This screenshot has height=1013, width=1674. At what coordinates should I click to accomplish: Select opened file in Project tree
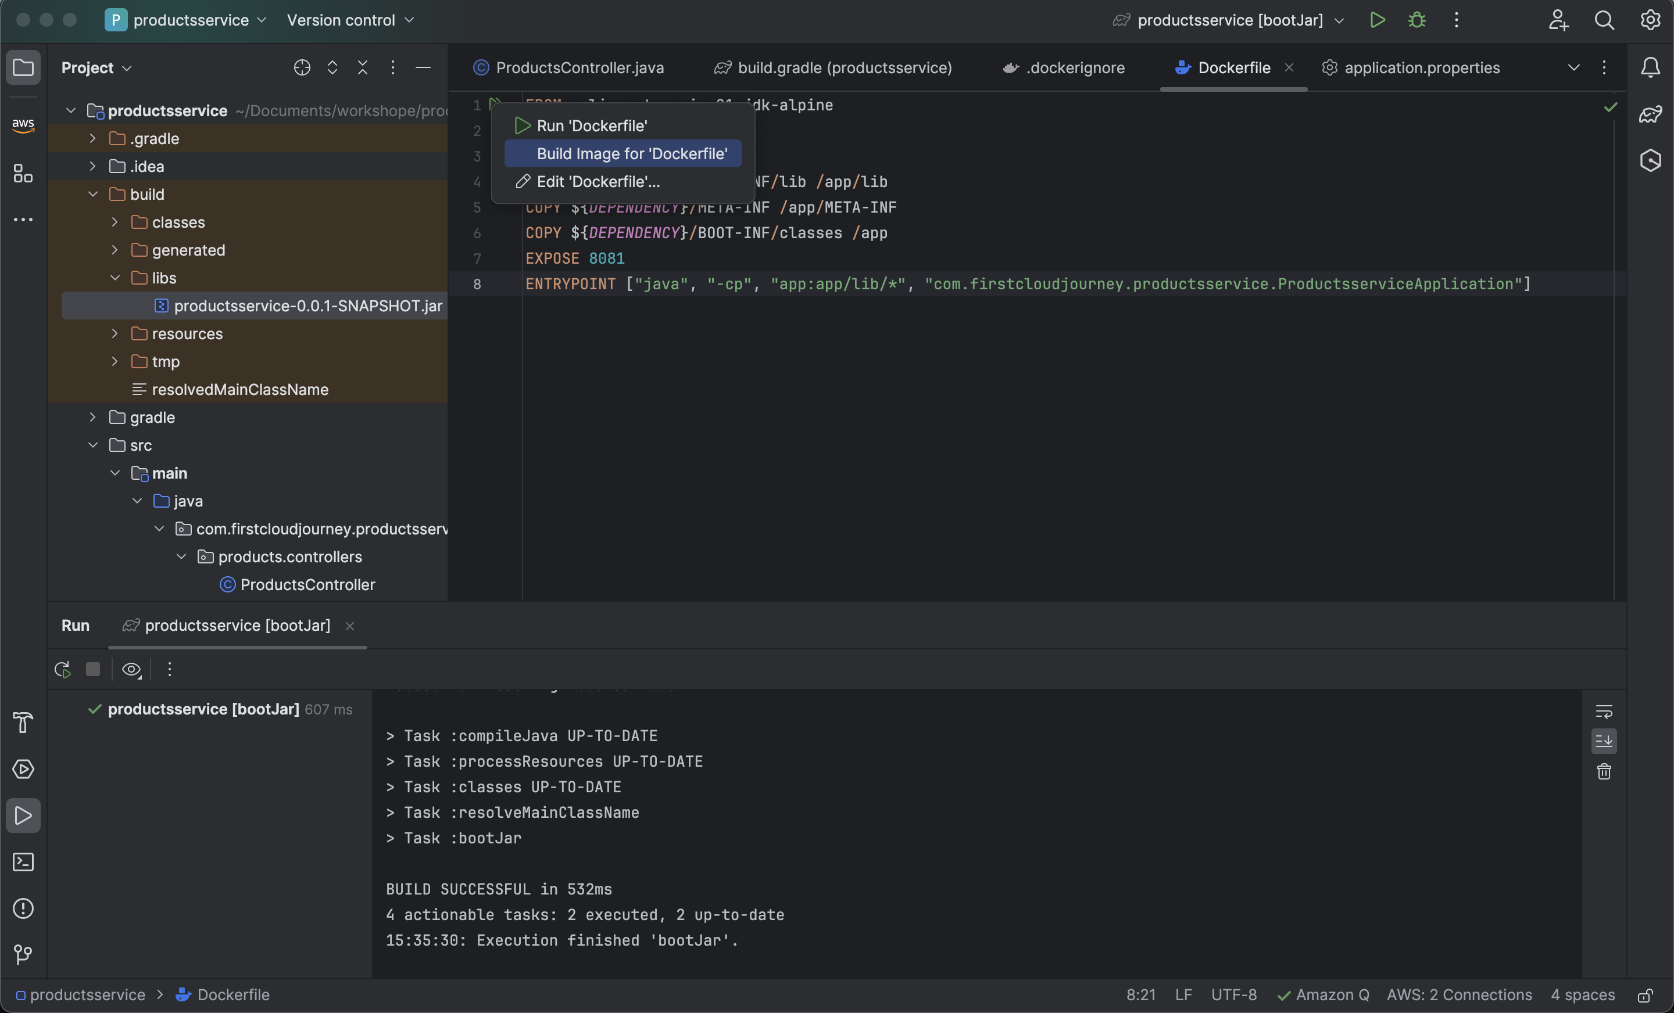pyautogui.click(x=302, y=67)
